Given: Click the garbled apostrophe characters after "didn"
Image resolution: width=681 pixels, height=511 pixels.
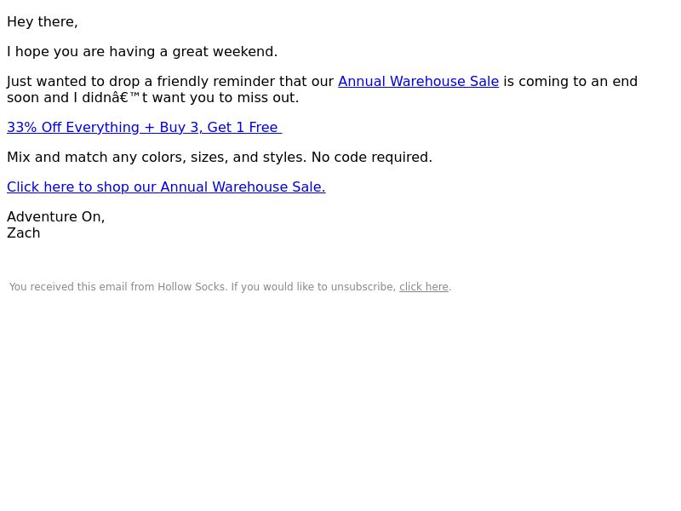Looking at the screenshot, I should click(129, 98).
